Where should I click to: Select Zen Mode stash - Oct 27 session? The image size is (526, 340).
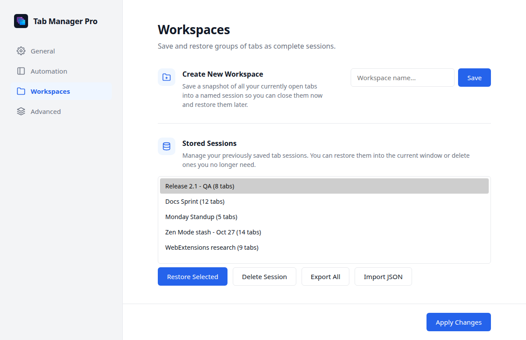tap(324, 232)
